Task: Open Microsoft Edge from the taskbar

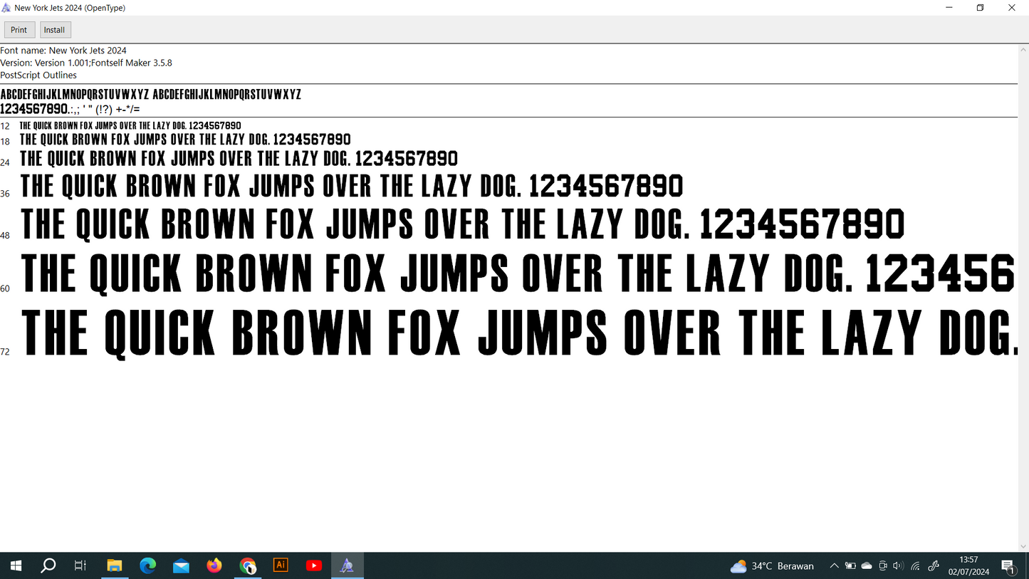Action: 147,565
